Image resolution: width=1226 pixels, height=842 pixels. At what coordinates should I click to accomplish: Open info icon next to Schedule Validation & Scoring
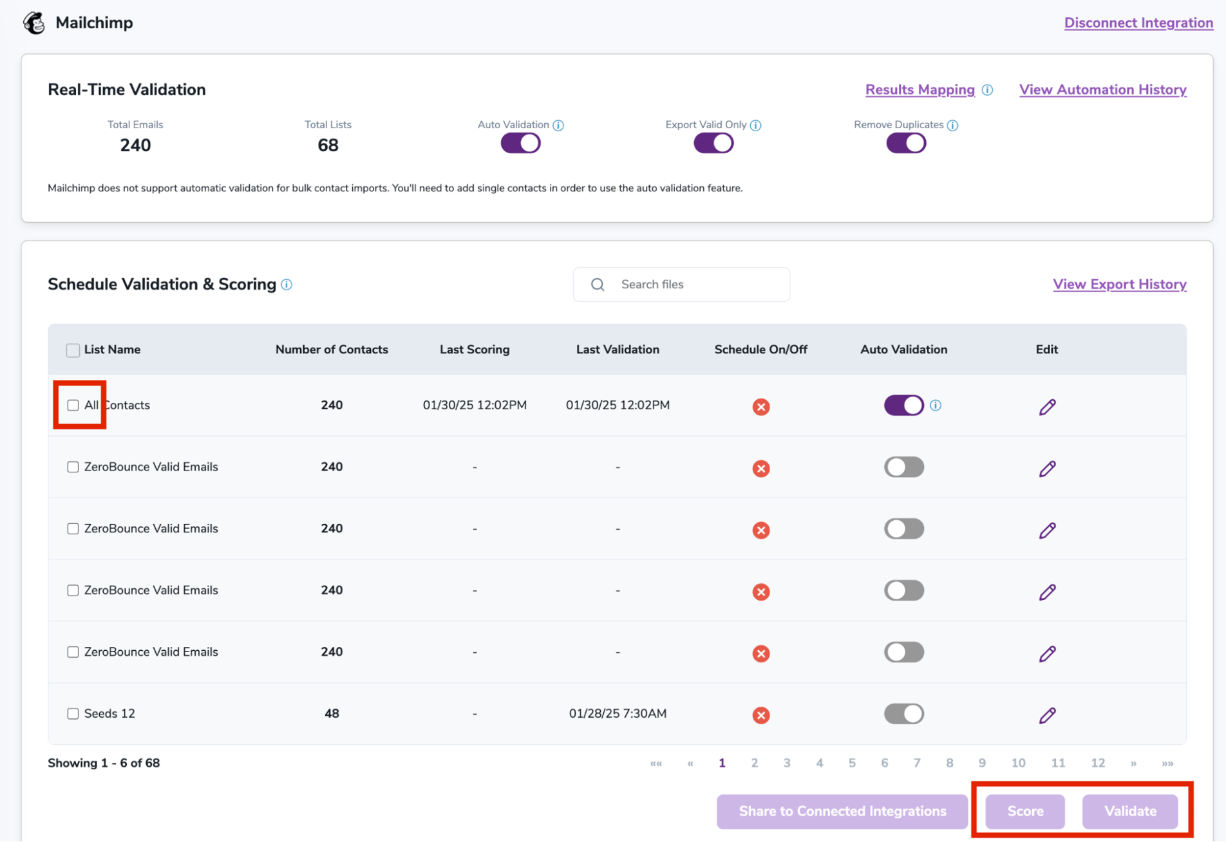(x=287, y=285)
